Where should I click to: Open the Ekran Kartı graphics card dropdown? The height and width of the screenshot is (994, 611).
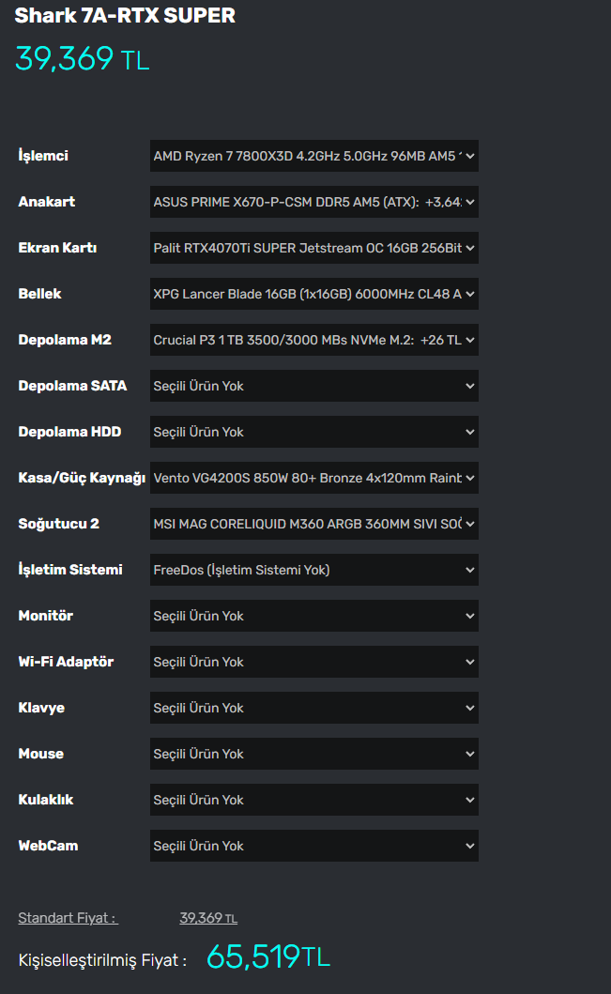pos(313,248)
